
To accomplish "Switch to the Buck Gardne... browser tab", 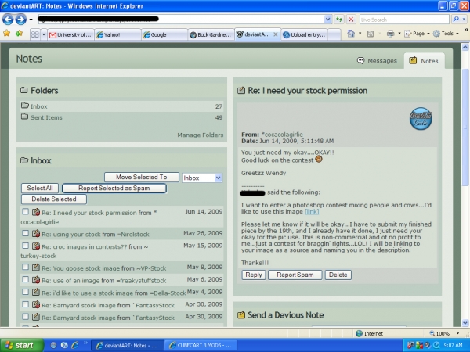I will (211, 34).
